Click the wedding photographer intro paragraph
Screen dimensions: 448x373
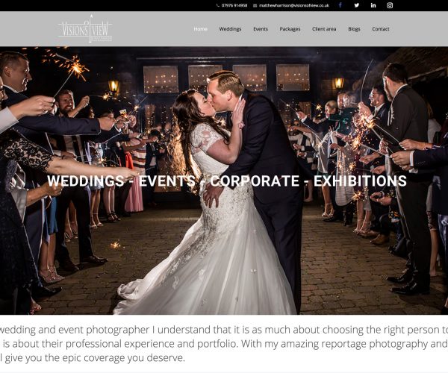(224, 344)
